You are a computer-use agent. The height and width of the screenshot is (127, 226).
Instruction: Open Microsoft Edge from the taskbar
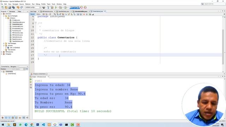tap(26, 125)
